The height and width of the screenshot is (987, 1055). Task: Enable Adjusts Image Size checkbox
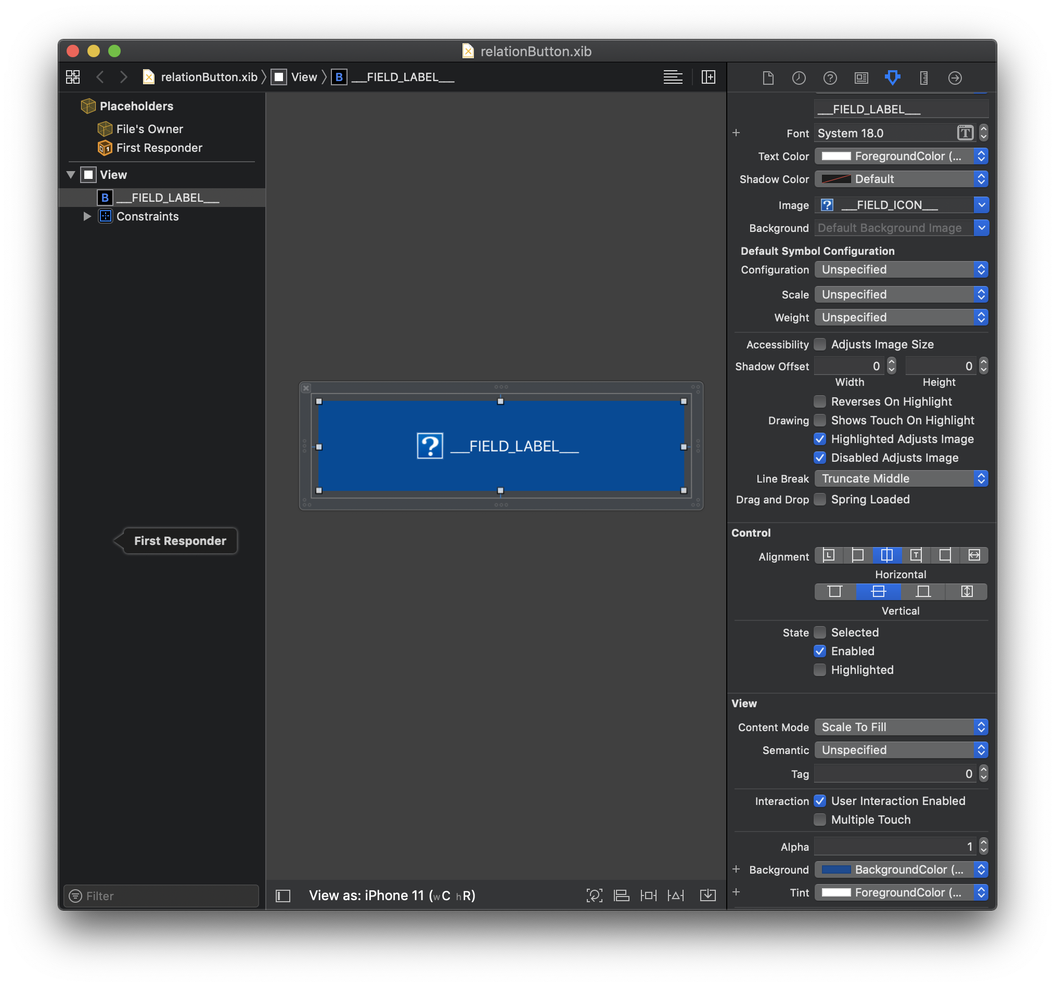(820, 345)
